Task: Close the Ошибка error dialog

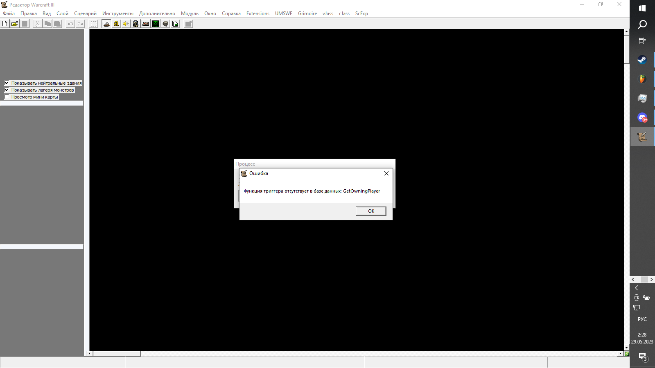Action: tap(386, 173)
